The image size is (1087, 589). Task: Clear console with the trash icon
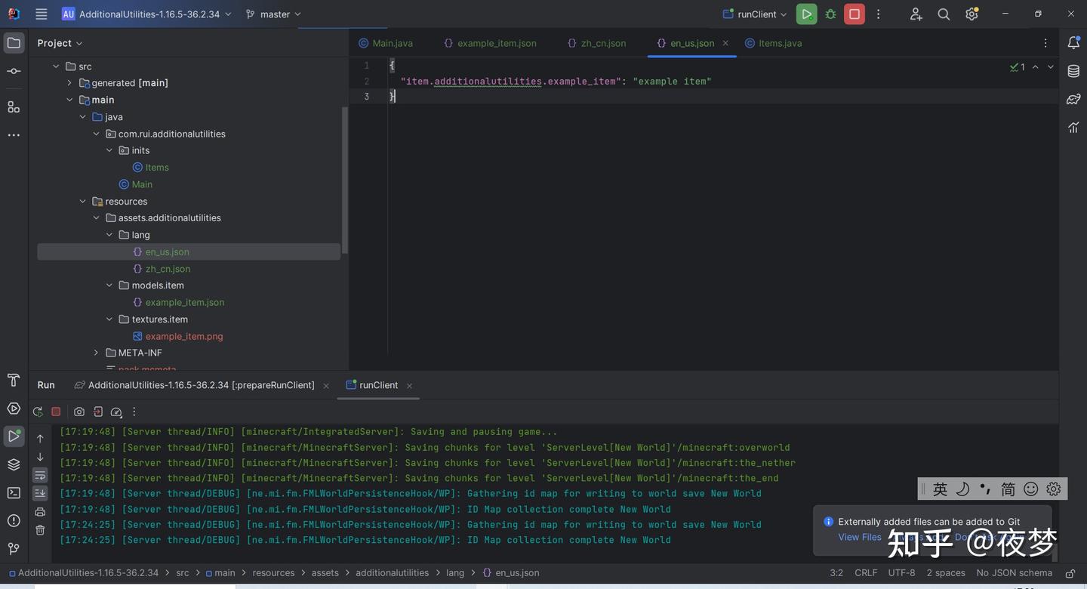40,530
